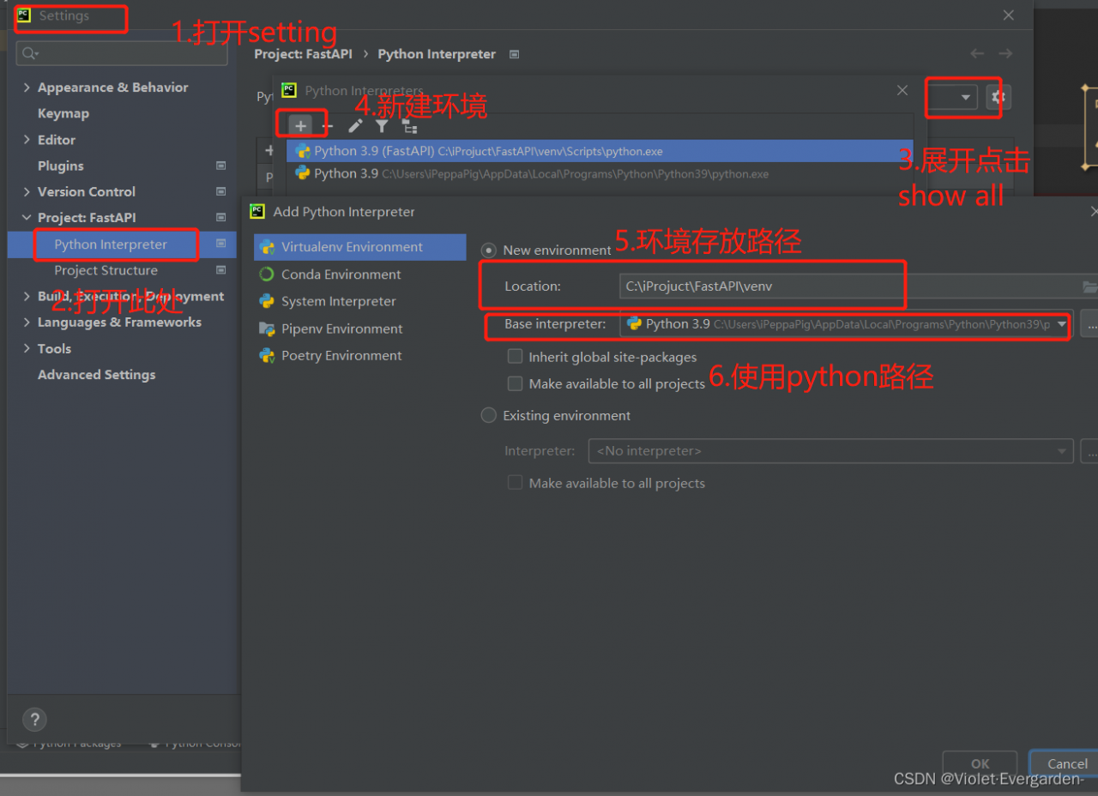Open the gear icon beside the interpreter dropdown
The width and height of the screenshot is (1098, 796).
998,97
